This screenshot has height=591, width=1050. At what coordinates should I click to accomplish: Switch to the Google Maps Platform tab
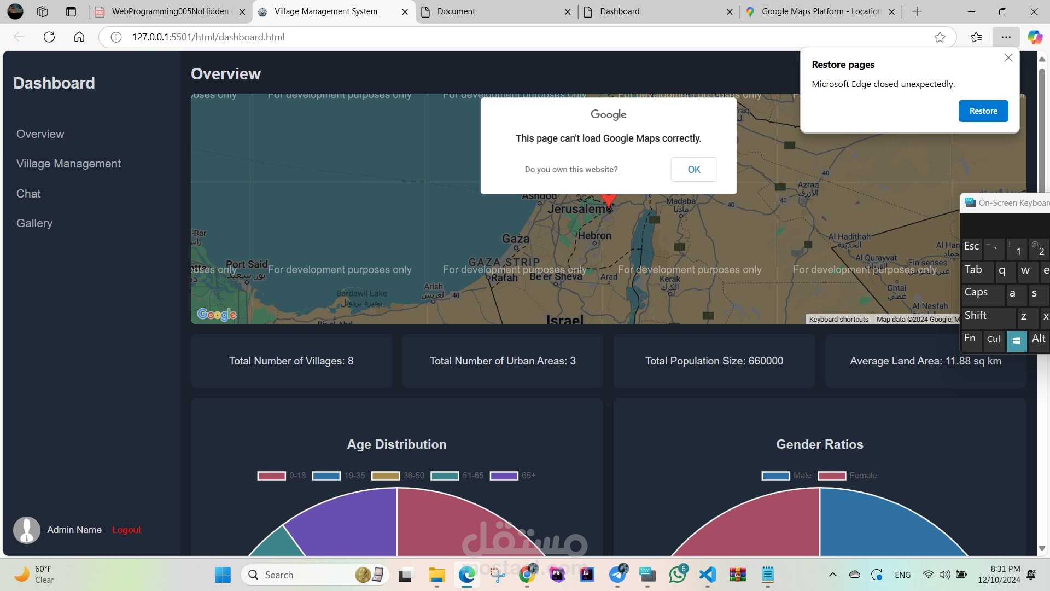821,11
